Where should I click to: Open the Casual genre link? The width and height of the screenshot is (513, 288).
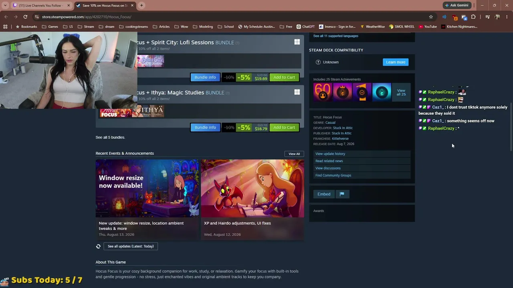[330, 122]
